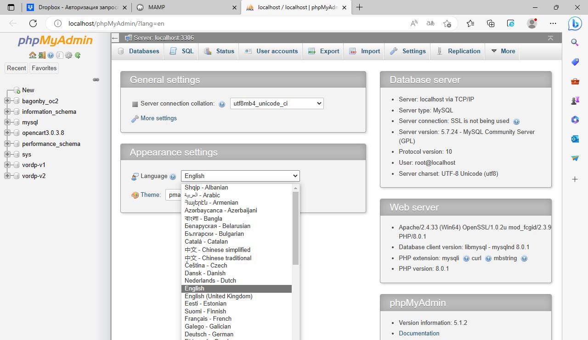Open the More menu in top navigation

503,51
